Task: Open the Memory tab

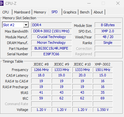Action: (x=40, y=12)
